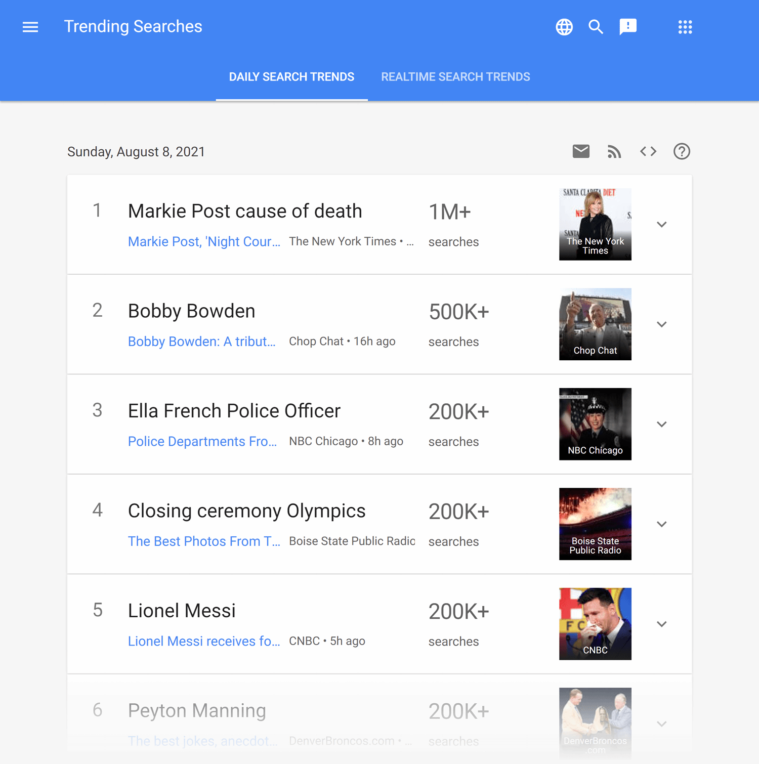Open the Google apps grid
The image size is (759, 764).
coord(685,27)
